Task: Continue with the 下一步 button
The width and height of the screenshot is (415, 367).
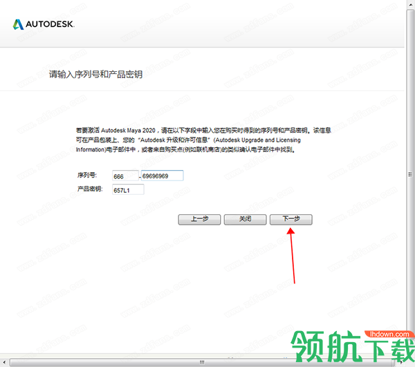Action: pyautogui.click(x=291, y=220)
